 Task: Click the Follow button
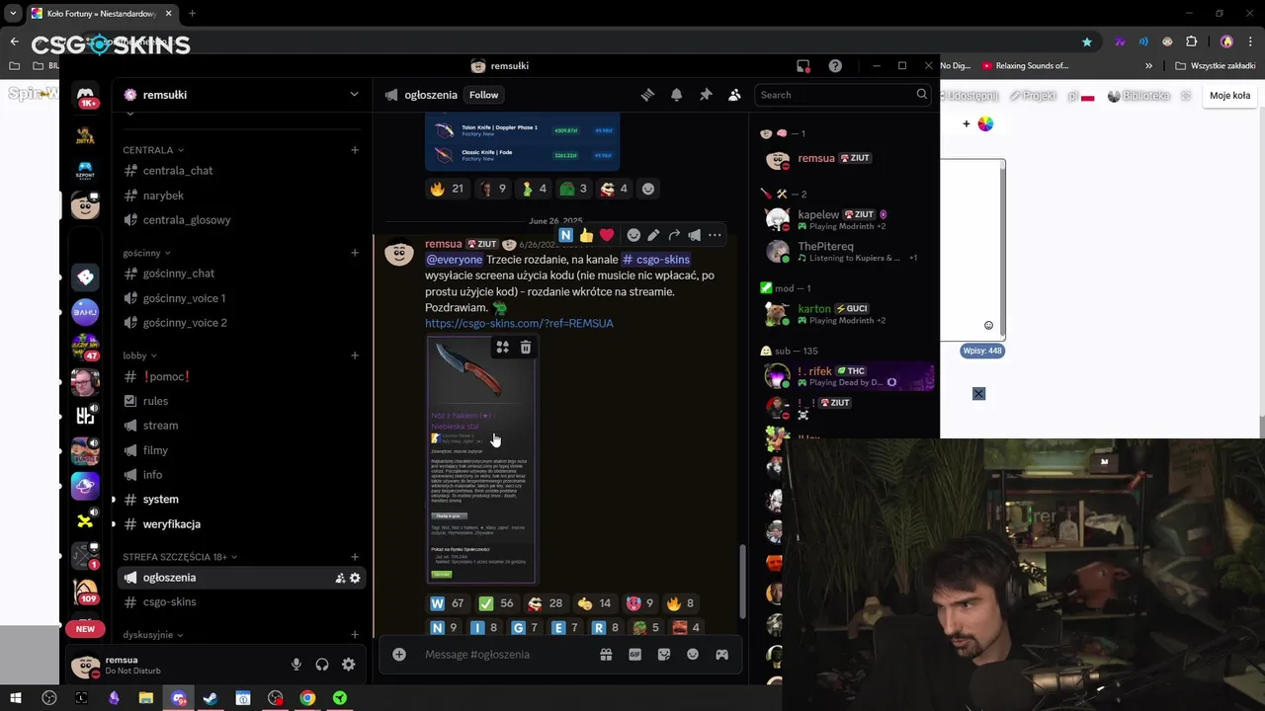[483, 95]
